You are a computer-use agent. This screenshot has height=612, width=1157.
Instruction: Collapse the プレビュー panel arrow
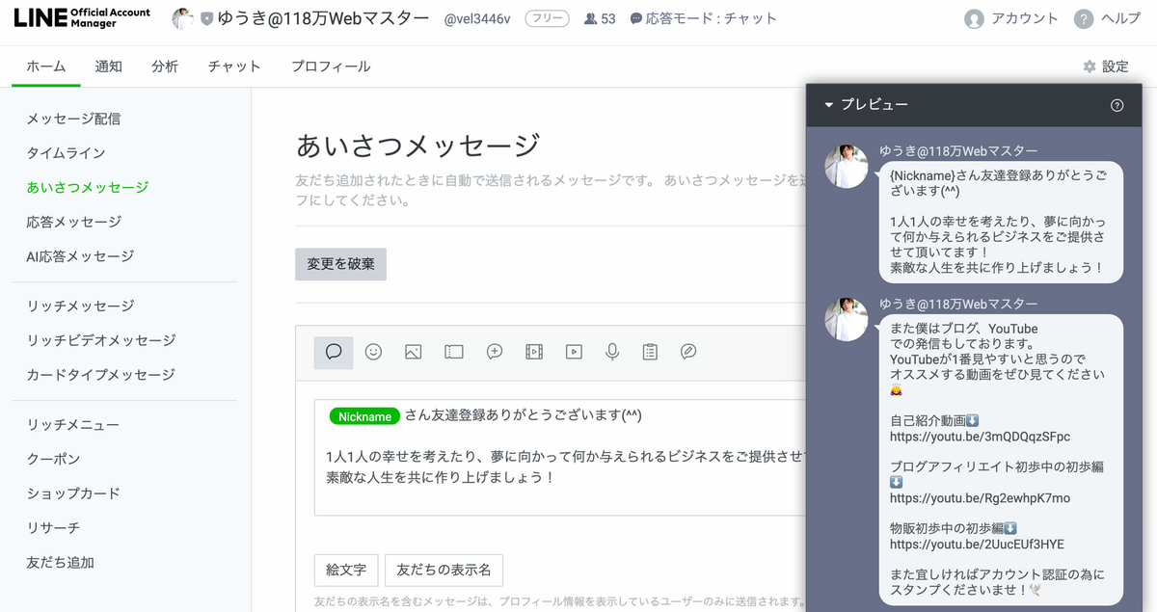[828, 105]
